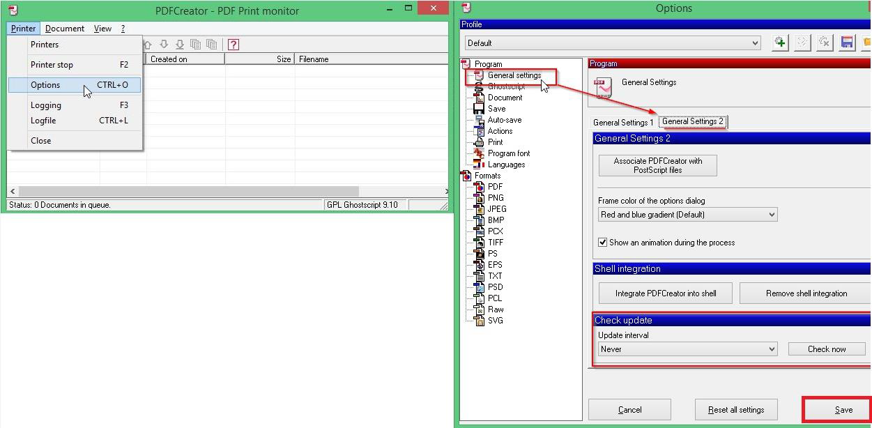Choose Logging from the Printer menu

point(75,105)
